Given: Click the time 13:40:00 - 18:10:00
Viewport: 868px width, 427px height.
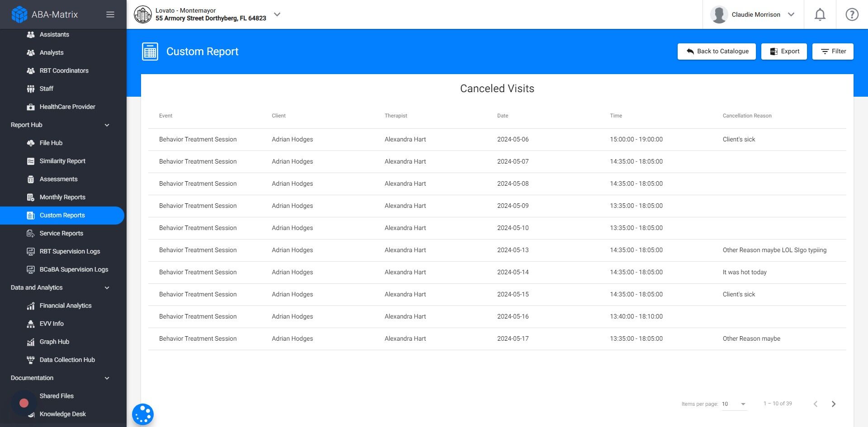Looking at the screenshot, I should (x=636, y=317).
